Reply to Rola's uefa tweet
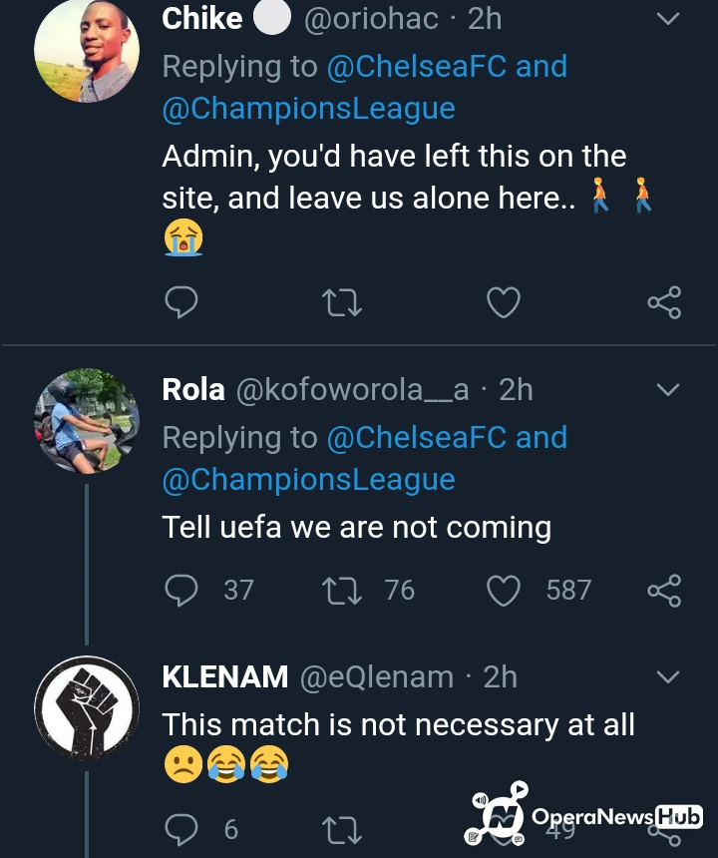 180,590
